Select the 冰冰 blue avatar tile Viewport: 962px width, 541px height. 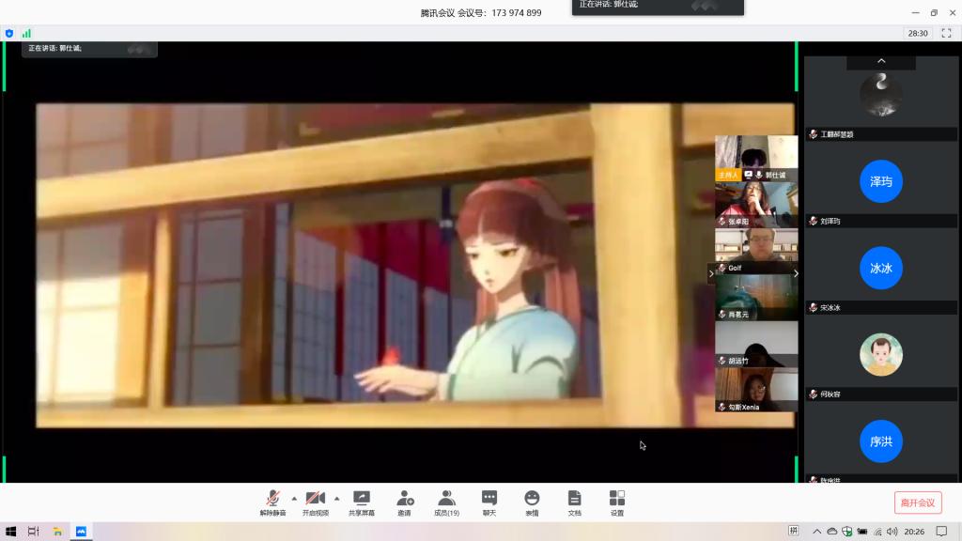click(881, 268)
